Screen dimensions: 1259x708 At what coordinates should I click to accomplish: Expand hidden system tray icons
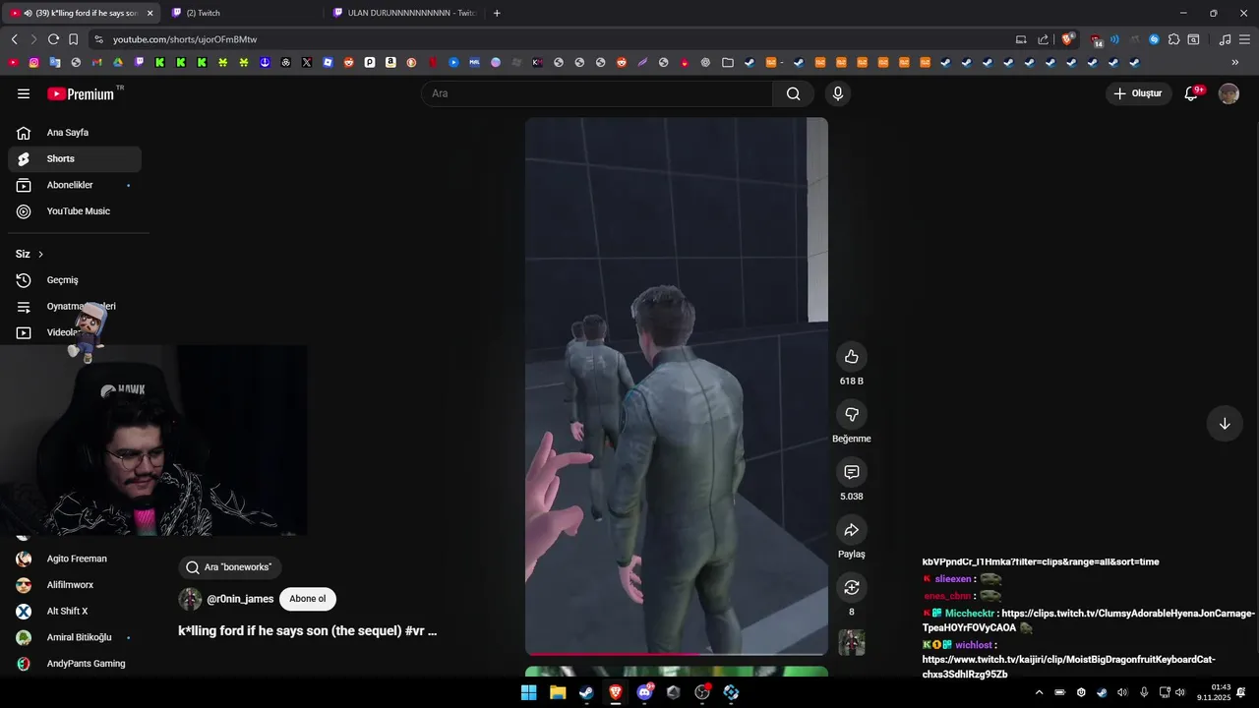[x=1039, y=692]
